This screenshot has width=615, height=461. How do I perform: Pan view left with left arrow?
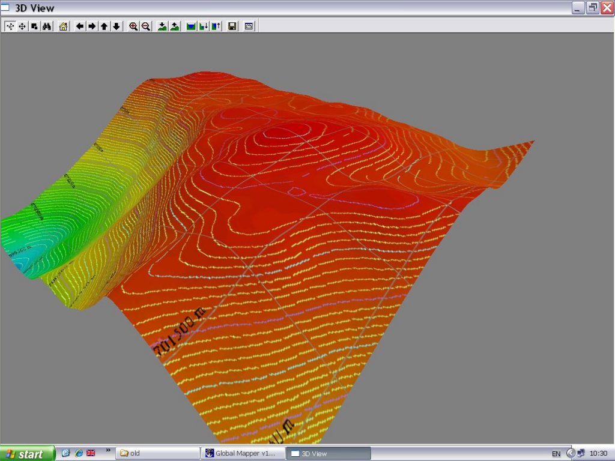(80, 26)
